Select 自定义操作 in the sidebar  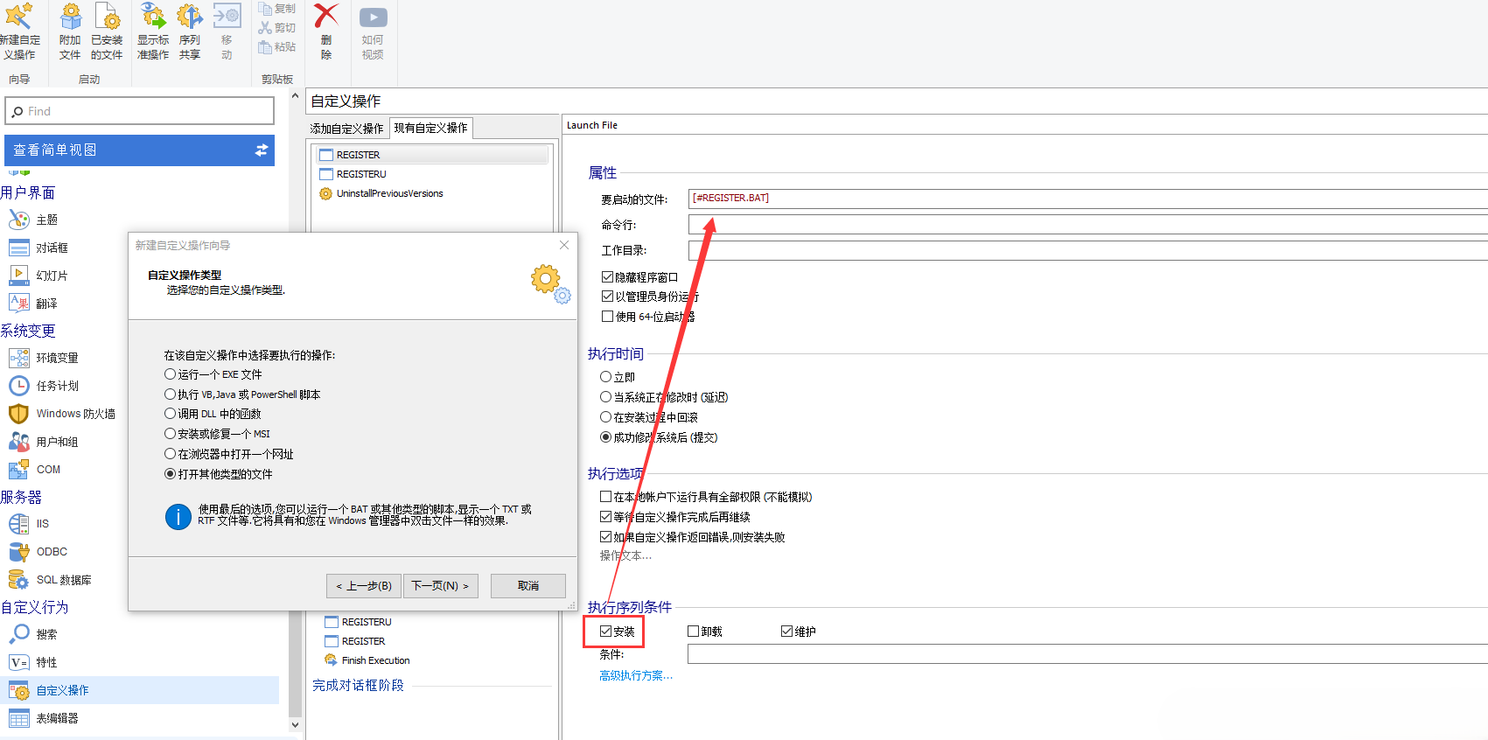(x=140, y=690)
